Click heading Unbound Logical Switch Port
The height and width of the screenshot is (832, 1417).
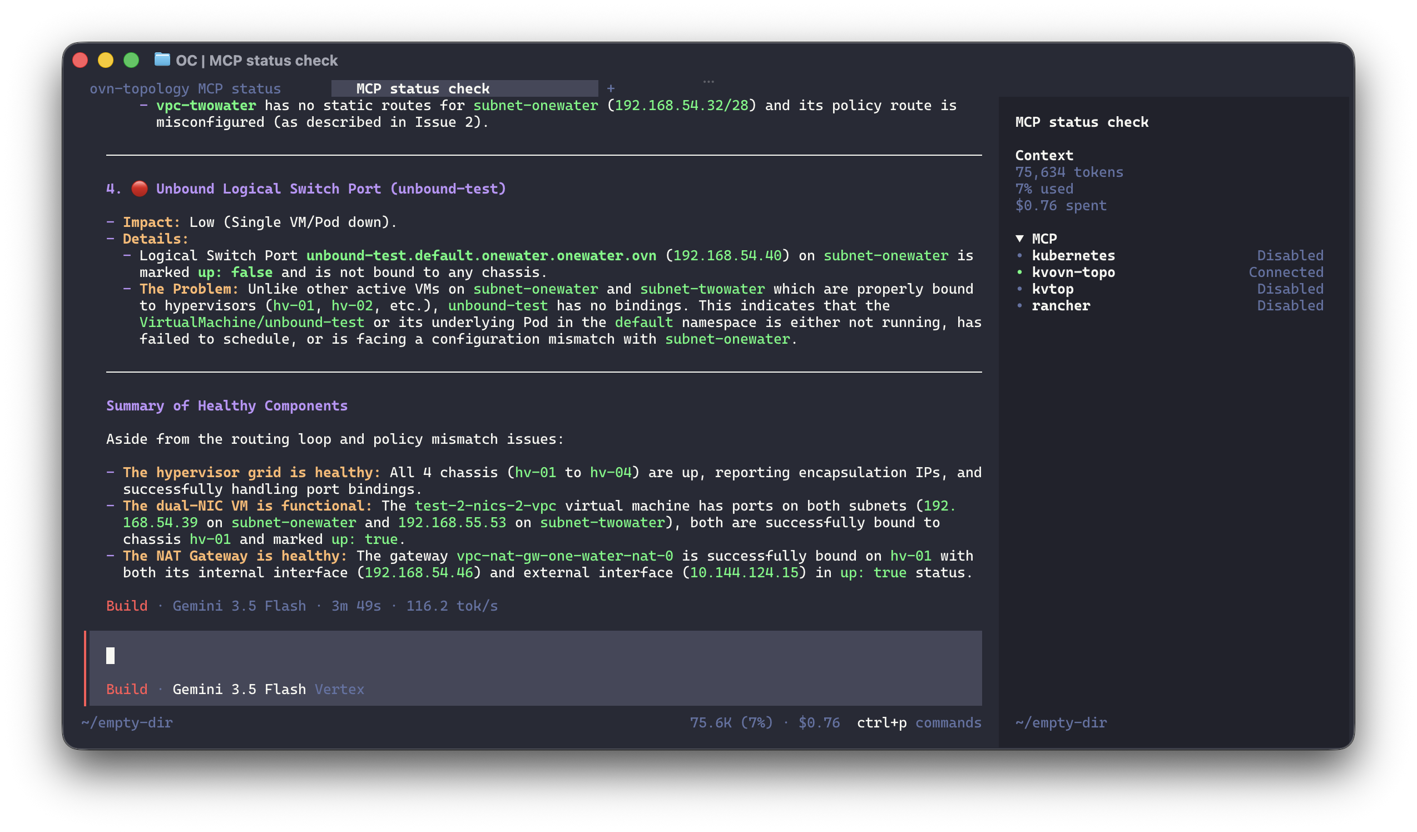331,189
